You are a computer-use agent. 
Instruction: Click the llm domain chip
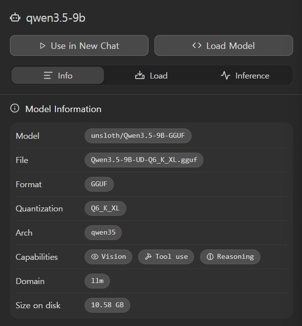coord(97,281)
